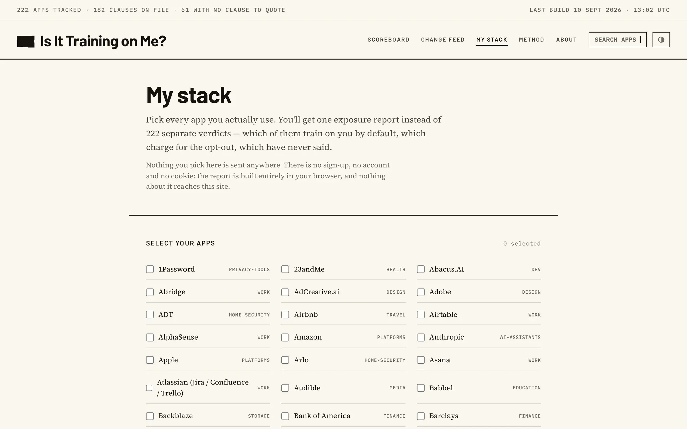
Task: Go to the Change Feed tab
Action: point(442,40)
